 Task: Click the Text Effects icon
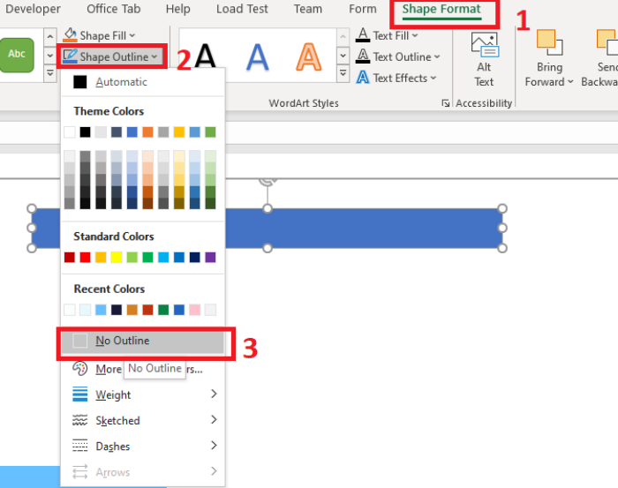pyautogui.click(x=363, y=78)
